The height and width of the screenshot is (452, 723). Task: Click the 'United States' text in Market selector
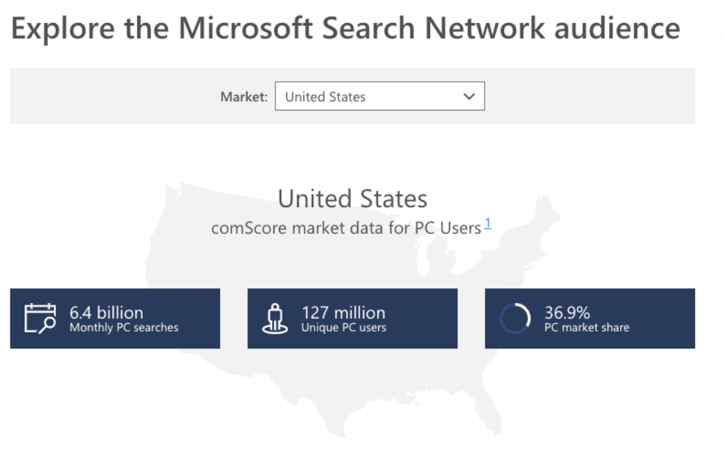[325, 97]
